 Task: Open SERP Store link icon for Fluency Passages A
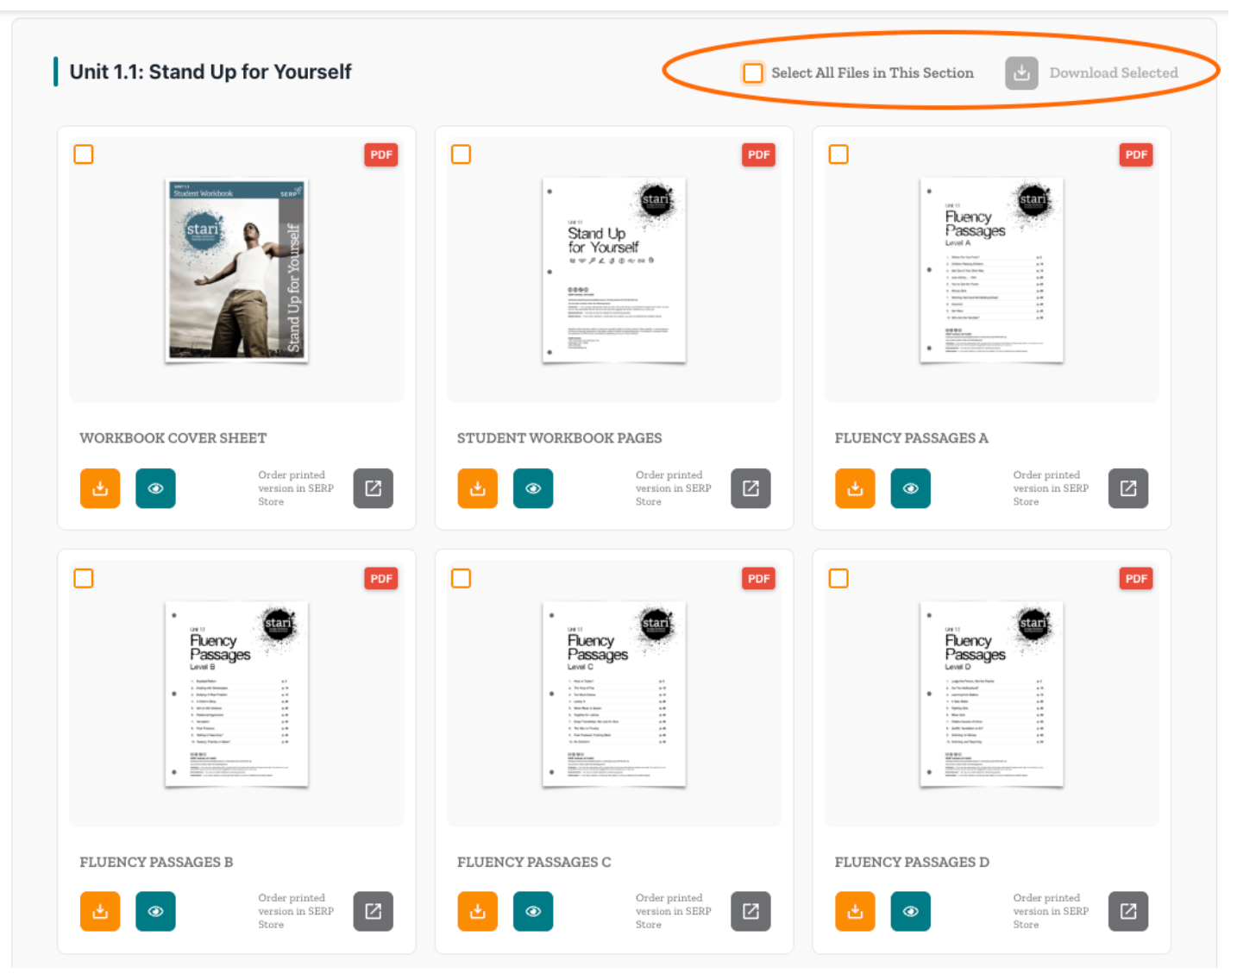[1128, 488]
